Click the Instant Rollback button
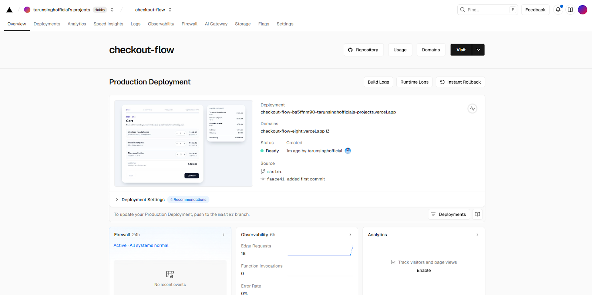The width and height of the screenshot is (592, 295). 460,82
